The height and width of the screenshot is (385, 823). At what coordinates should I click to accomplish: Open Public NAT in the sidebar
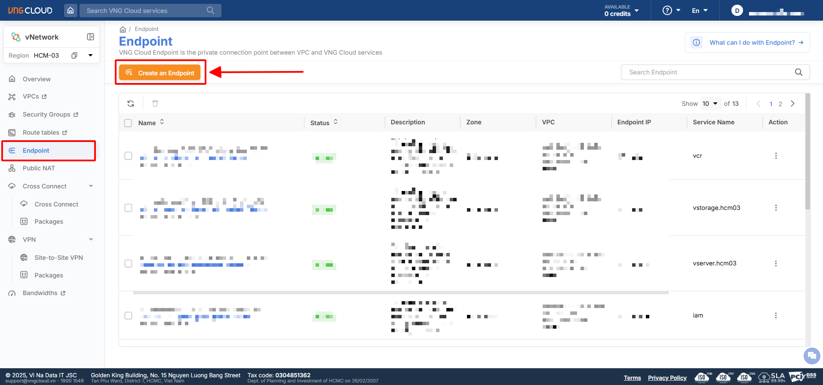[39, 168]
